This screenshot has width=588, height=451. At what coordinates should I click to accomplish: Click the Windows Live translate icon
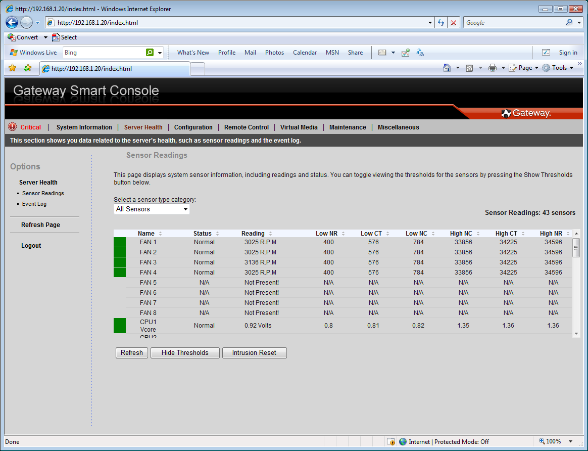coord(420,53)
